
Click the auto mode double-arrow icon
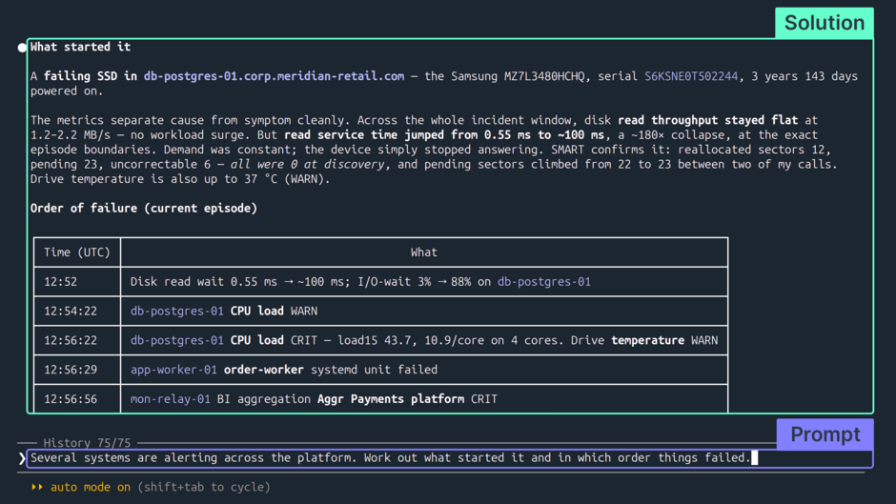[x=37, y=487]
